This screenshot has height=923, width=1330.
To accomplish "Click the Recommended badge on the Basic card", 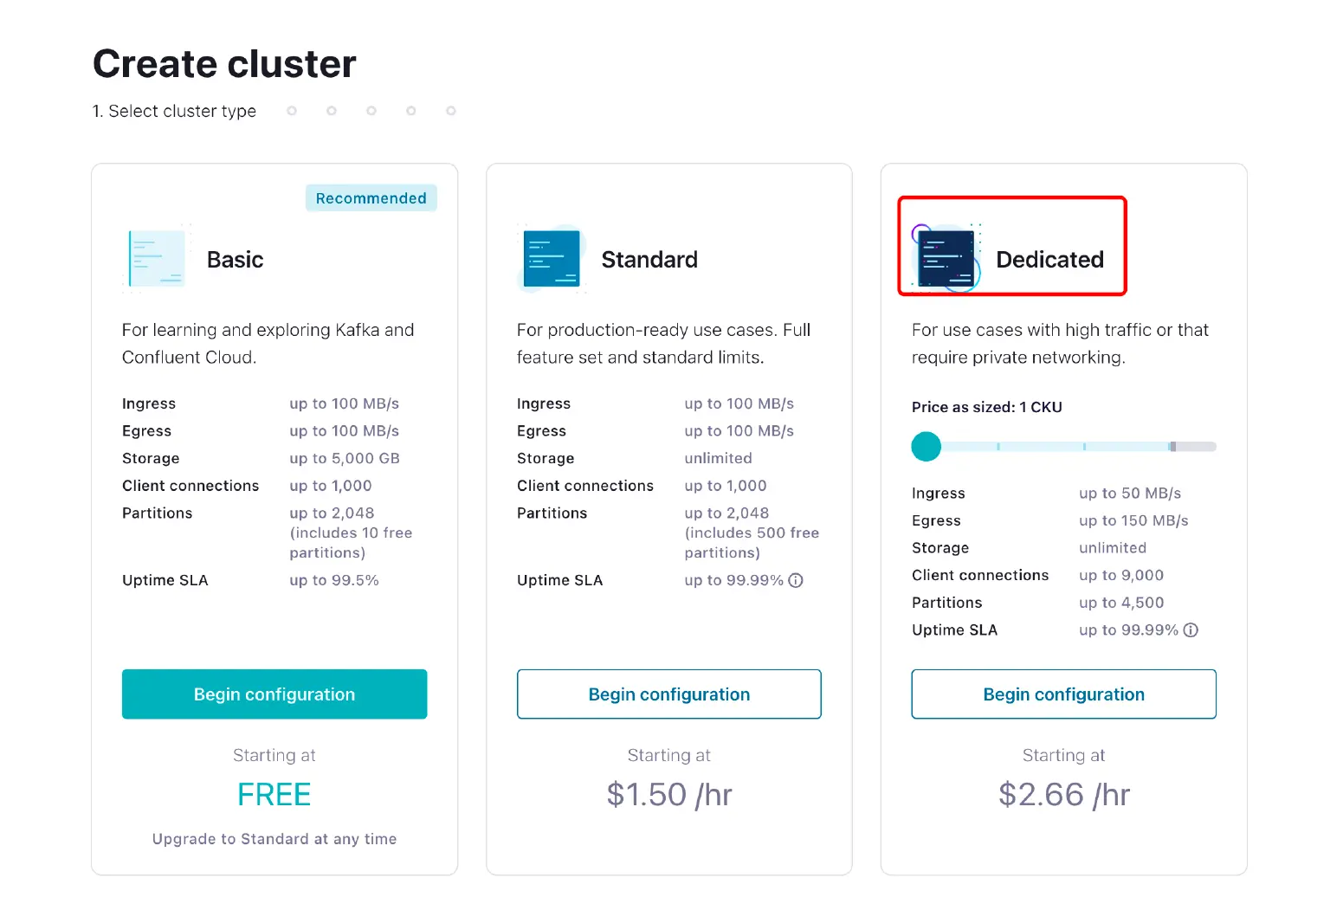I will tap(371, 197).
